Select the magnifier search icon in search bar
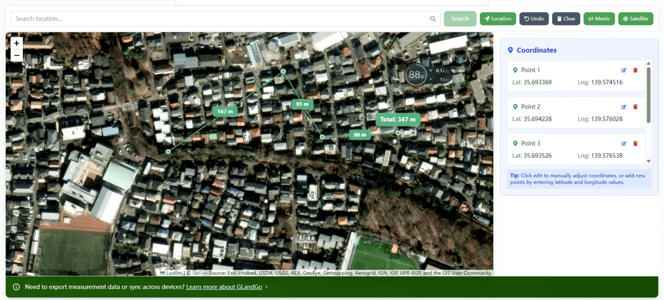The height and width of the screenshot is (300, 664). (x=432, y=19)
